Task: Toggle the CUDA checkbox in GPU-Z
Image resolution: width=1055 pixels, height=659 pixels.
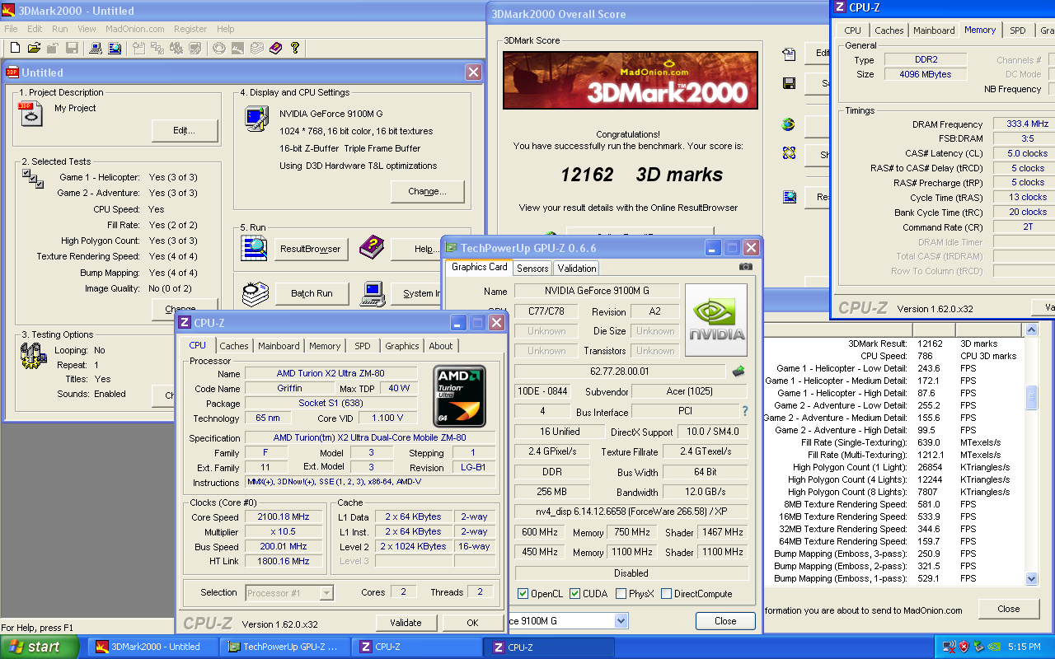Action: click(574, 594)
